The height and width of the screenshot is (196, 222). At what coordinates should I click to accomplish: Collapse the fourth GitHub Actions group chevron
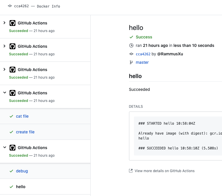(x=4, y=93)
